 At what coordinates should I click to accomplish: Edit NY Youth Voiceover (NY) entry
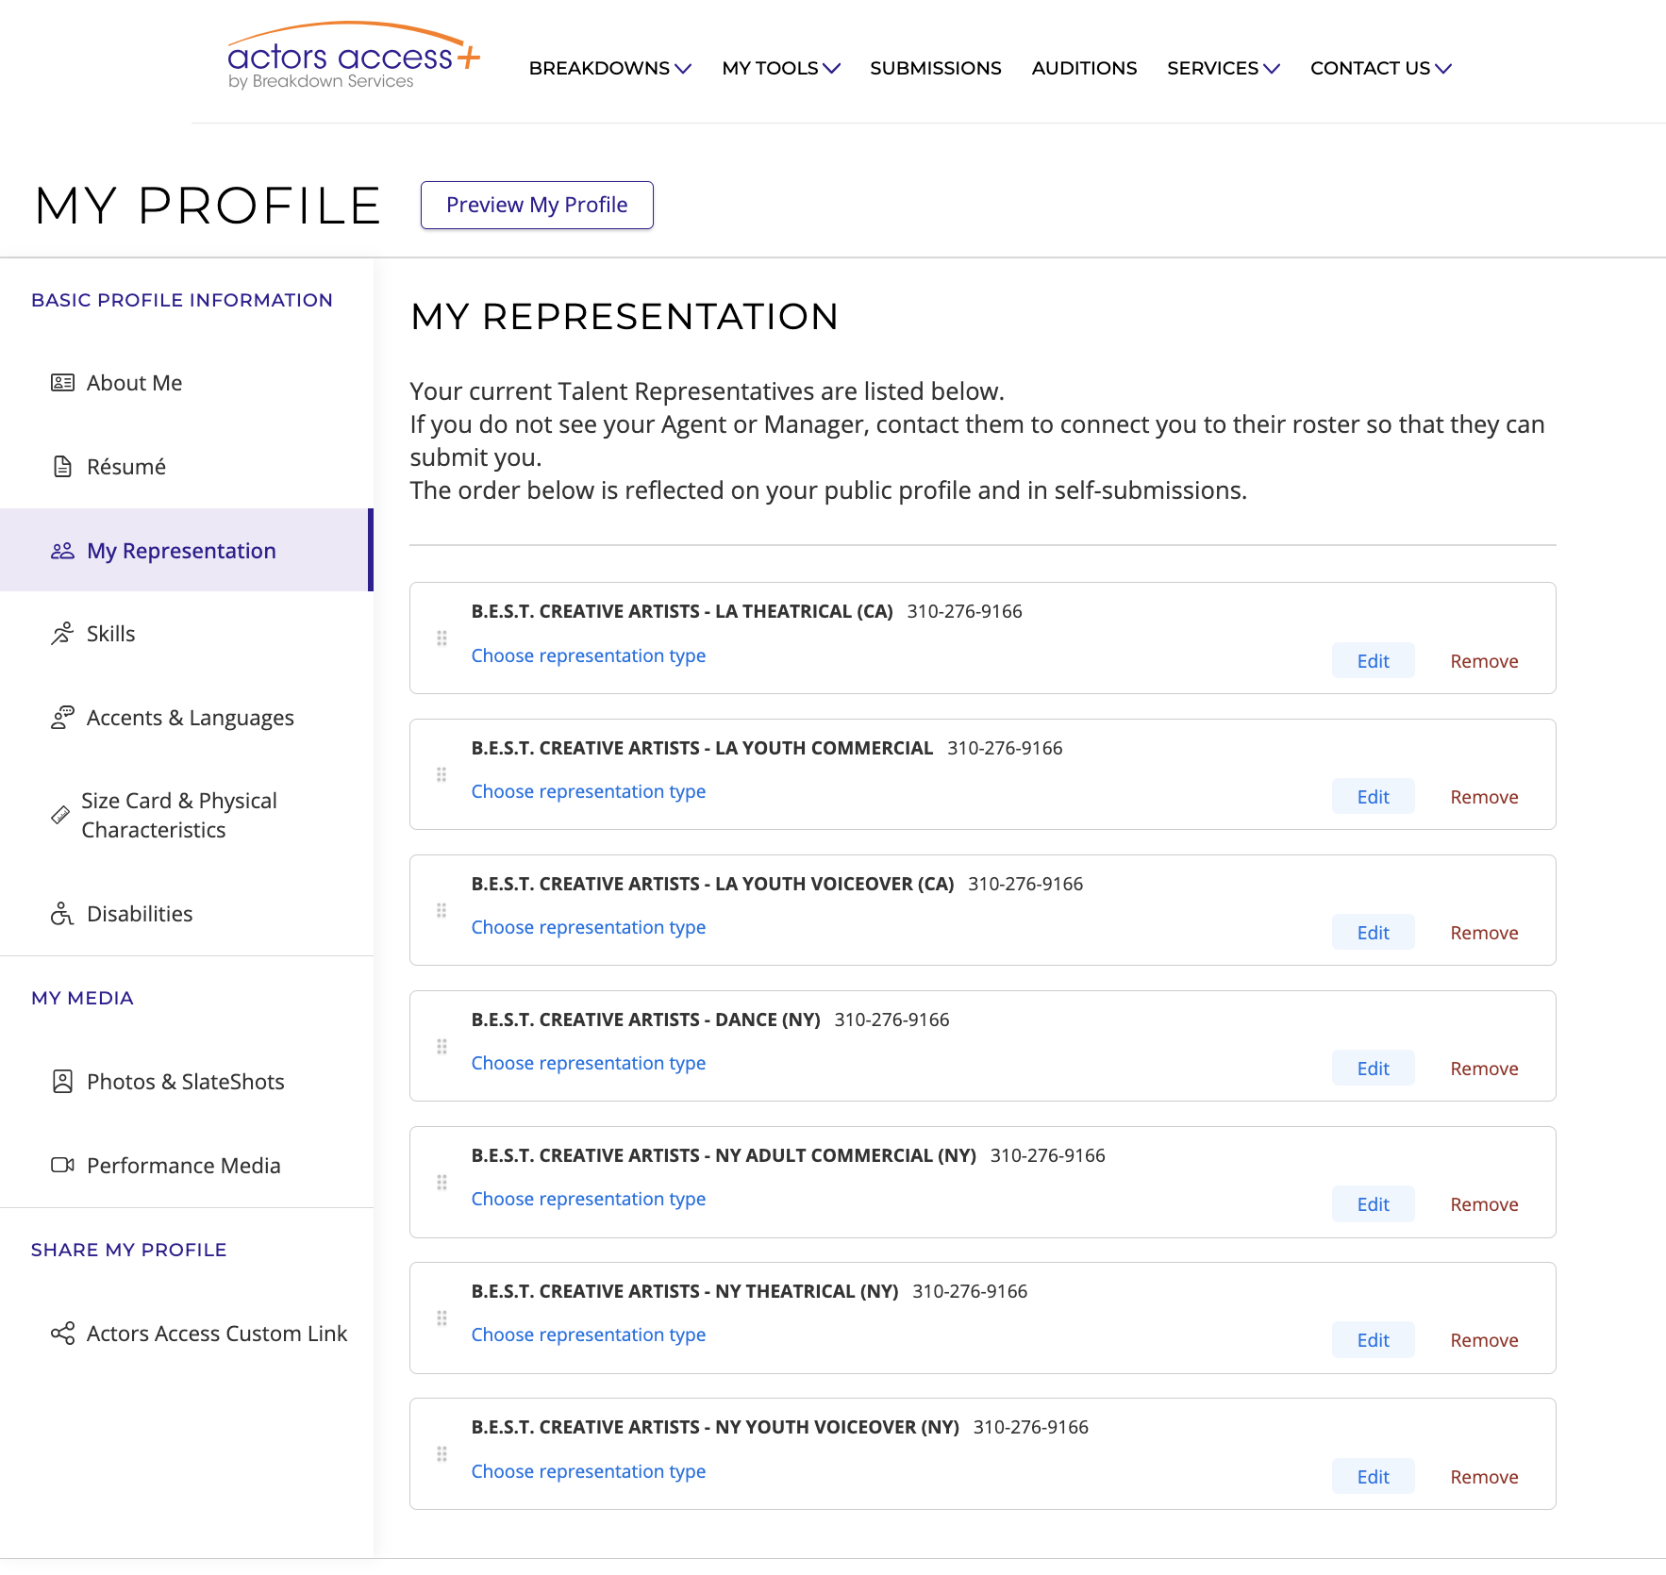coord(1373,1476)
